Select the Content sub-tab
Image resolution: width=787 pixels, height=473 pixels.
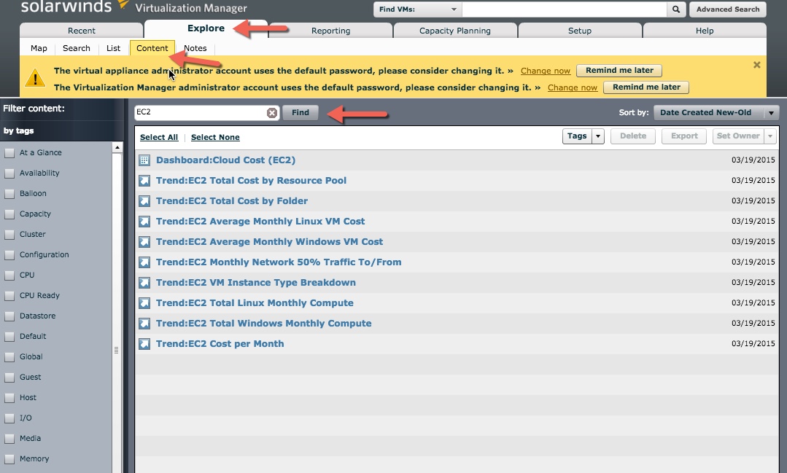click(x=152, y=48)
